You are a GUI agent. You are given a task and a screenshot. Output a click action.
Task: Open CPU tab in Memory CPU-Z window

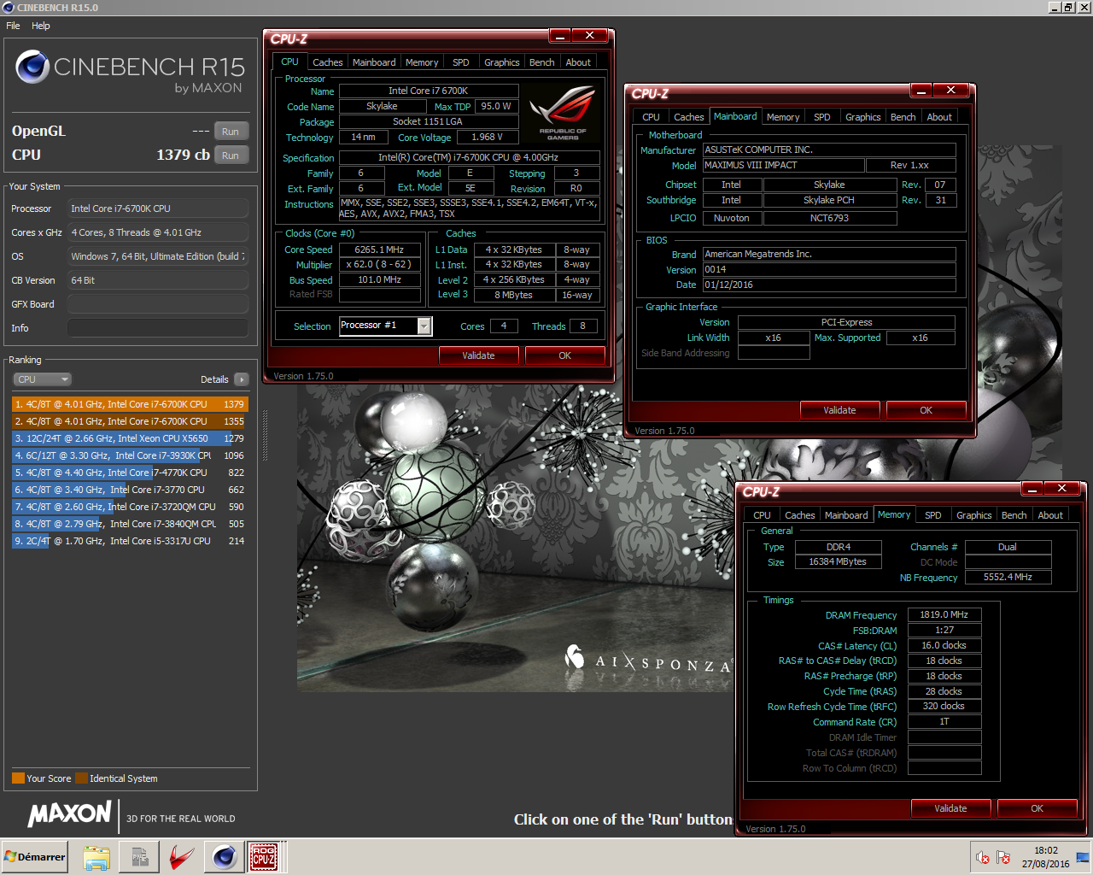(762, 515)
